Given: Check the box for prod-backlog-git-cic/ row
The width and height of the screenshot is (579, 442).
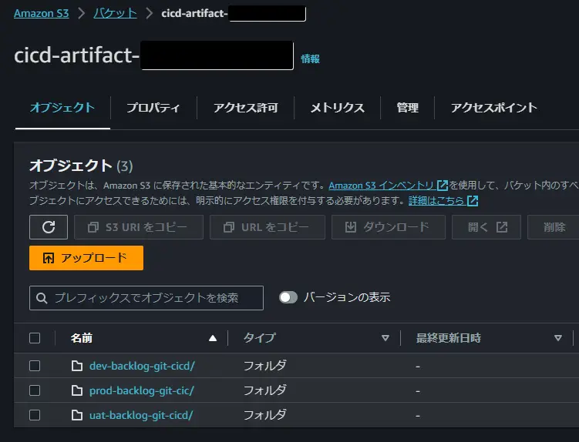Looking at the screenshot, I should [35, 390].
